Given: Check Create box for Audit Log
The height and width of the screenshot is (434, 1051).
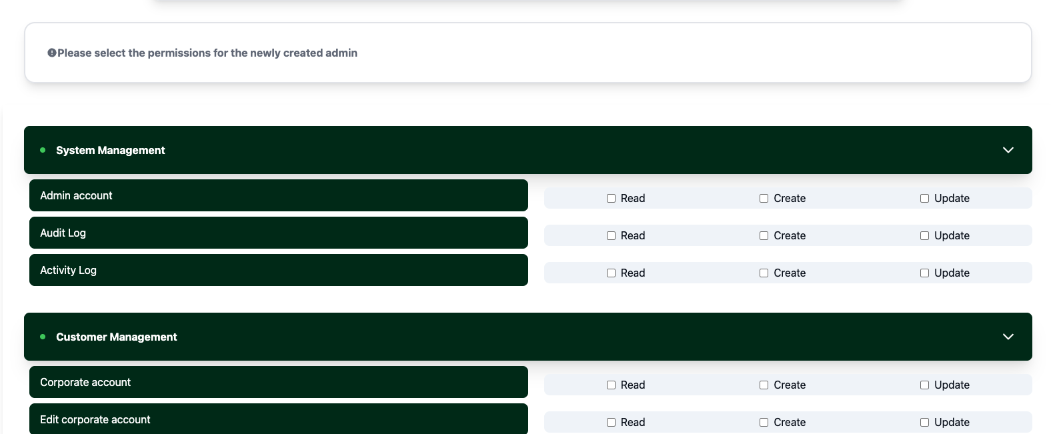Looking at the screenshot, I should tap(764, 235).
